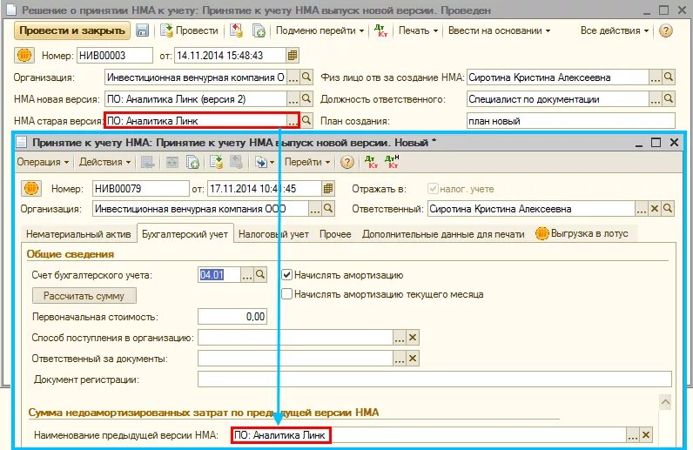Viewport: 693px width, 450px height.
Task: Go to Выгрузка в лотус tab
Action: [582, 233]
